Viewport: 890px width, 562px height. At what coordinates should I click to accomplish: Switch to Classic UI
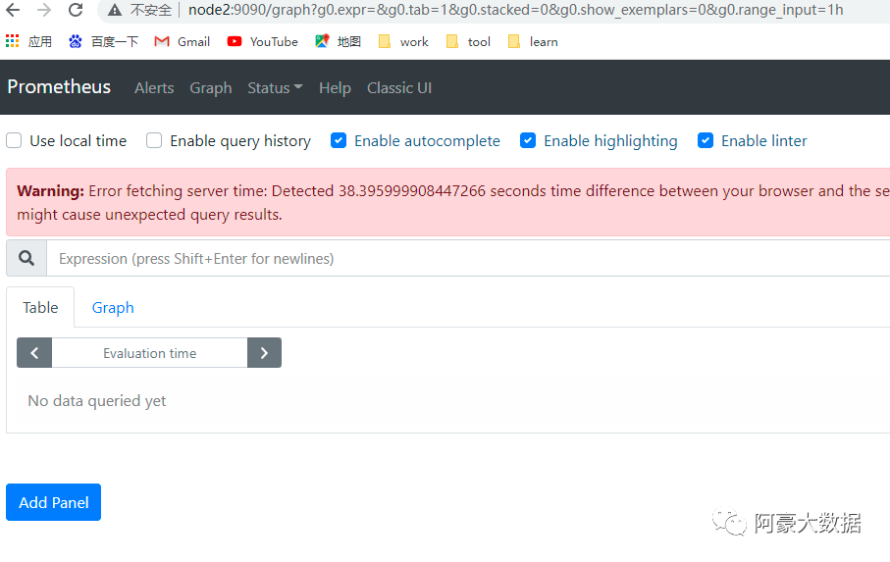(399, 88)
